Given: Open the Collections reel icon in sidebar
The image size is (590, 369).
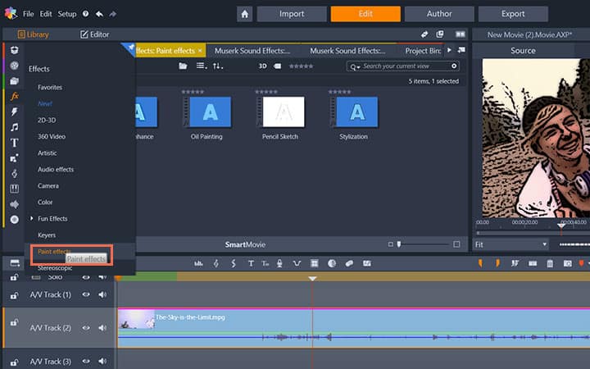Looking at the screenshot, I should 14,66.
